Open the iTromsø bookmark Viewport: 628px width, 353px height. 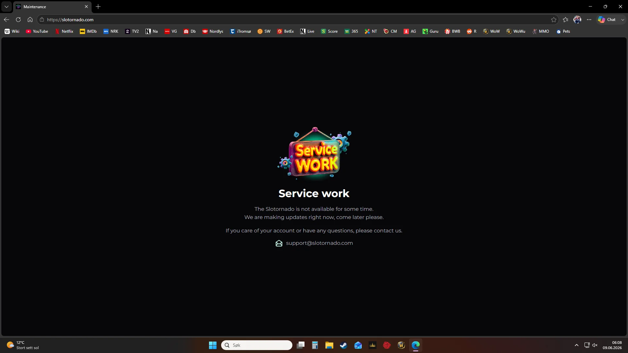(241, 31)
